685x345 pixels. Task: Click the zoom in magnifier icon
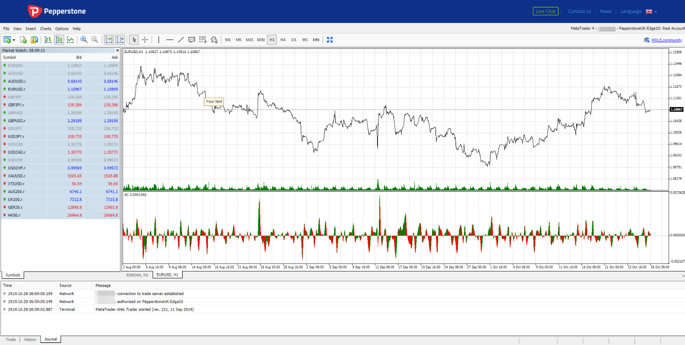84,40
